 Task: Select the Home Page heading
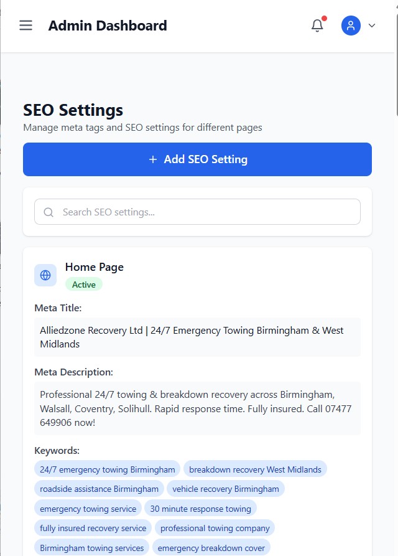coord(95,267)
